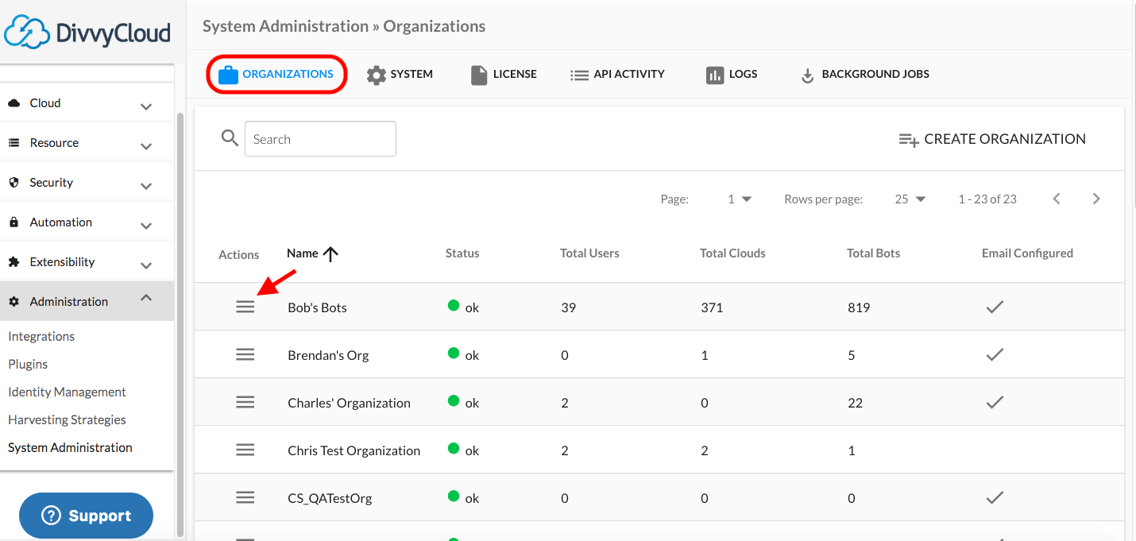
Task: Click the Extensibility puzzle icon in the sidebar
Action: click(x=14, y=261)
